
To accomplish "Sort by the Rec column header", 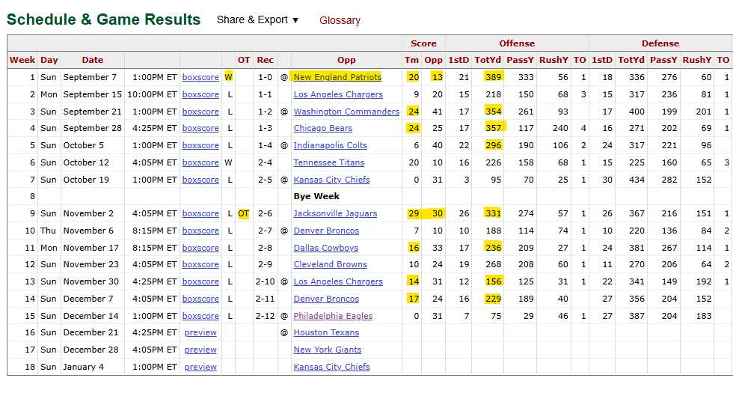I will (265, 60).
